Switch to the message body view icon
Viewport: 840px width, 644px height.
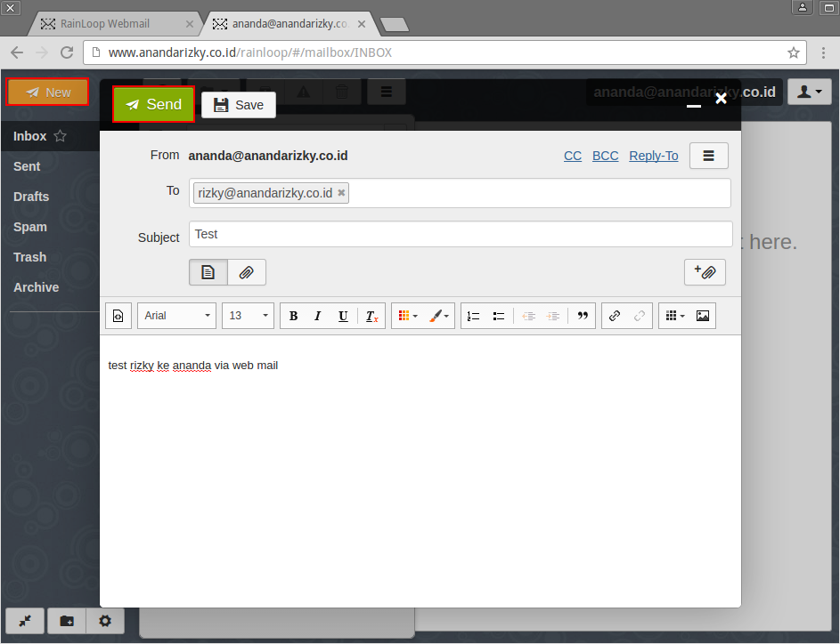pos(208,273)
